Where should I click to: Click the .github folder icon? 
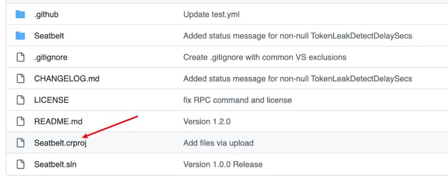pyautogui.click(x=20, y=15)
